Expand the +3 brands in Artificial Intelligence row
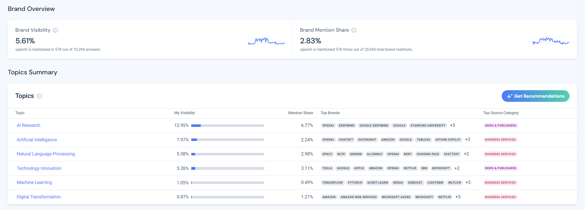This screenshot has height=210, width=585. point(468,140)
